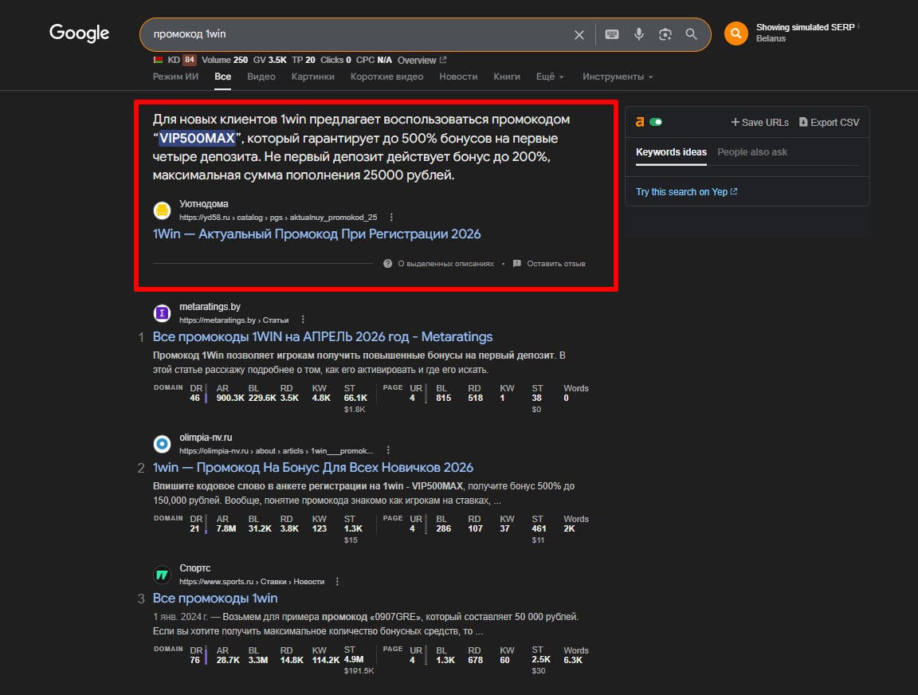Switch to the Картинки tab
This screenshot has width=918, height=695.
(312, 77)
